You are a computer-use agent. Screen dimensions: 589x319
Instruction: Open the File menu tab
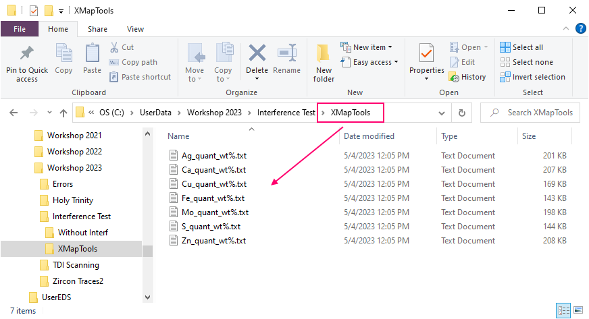(x=20, y=29)
